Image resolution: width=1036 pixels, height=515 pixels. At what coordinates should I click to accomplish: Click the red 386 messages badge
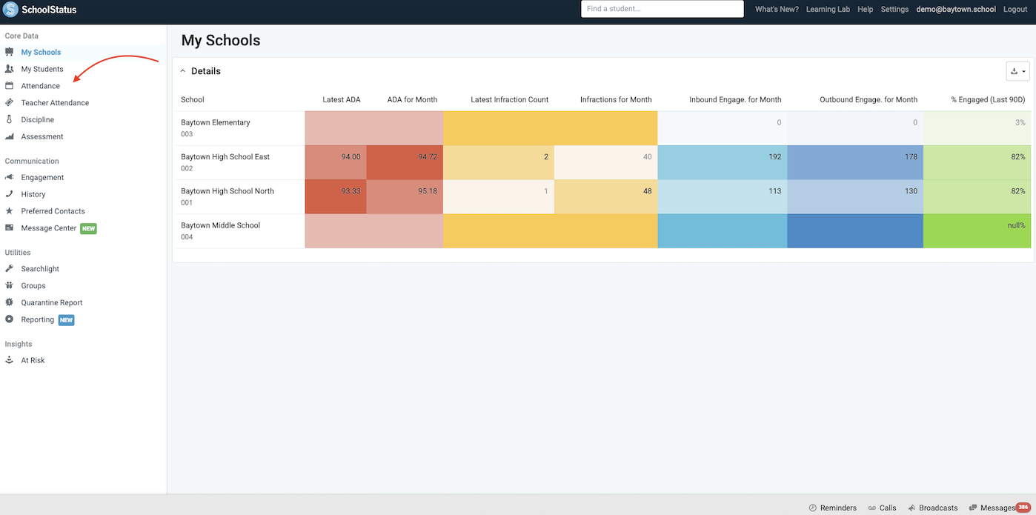click(1023, 507)
